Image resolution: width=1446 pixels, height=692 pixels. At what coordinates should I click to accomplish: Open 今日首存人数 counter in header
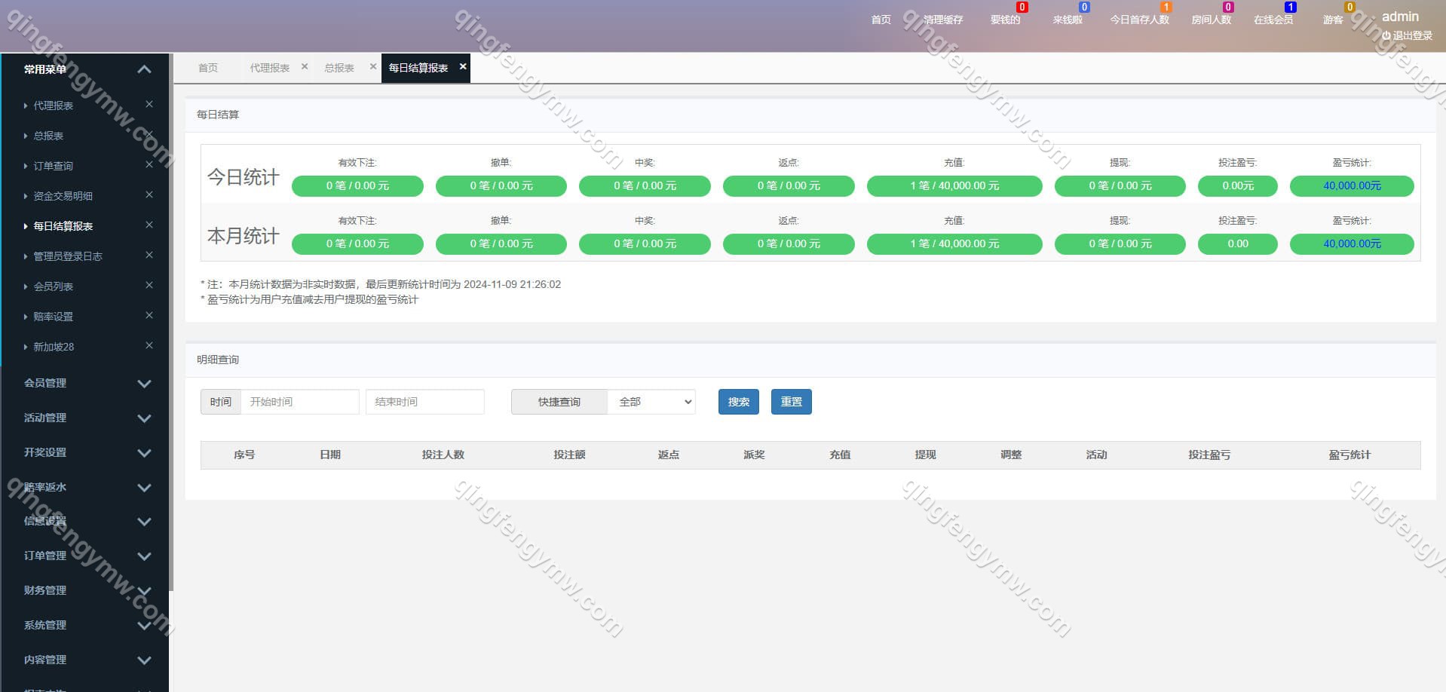pyautogui.click(x=1139, y=20)
